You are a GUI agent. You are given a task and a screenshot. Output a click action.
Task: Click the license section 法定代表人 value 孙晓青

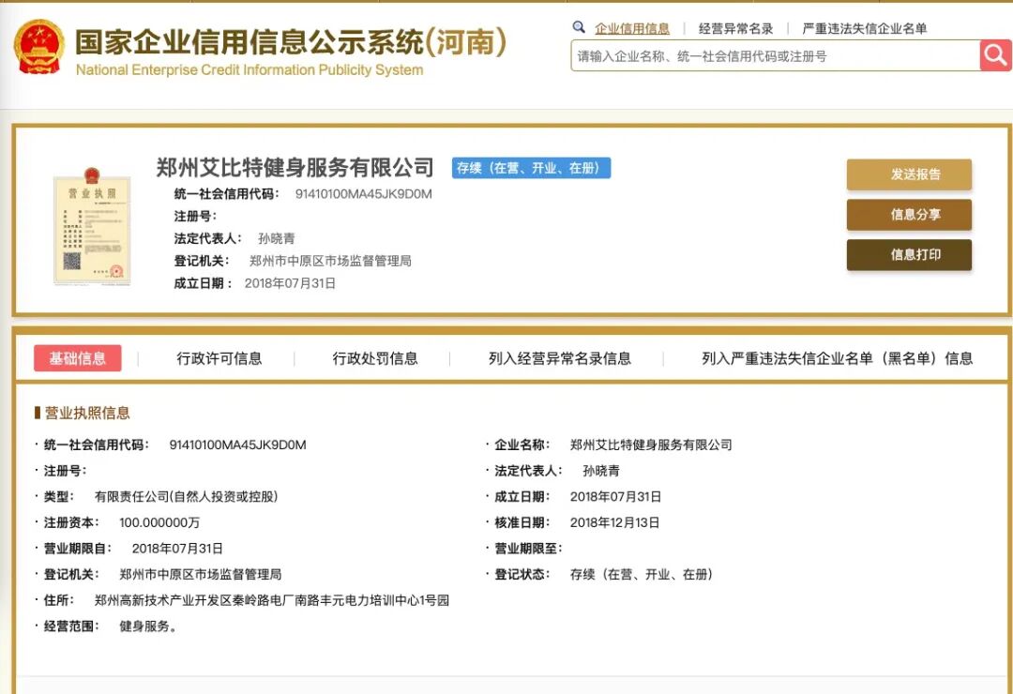(601, 471)
